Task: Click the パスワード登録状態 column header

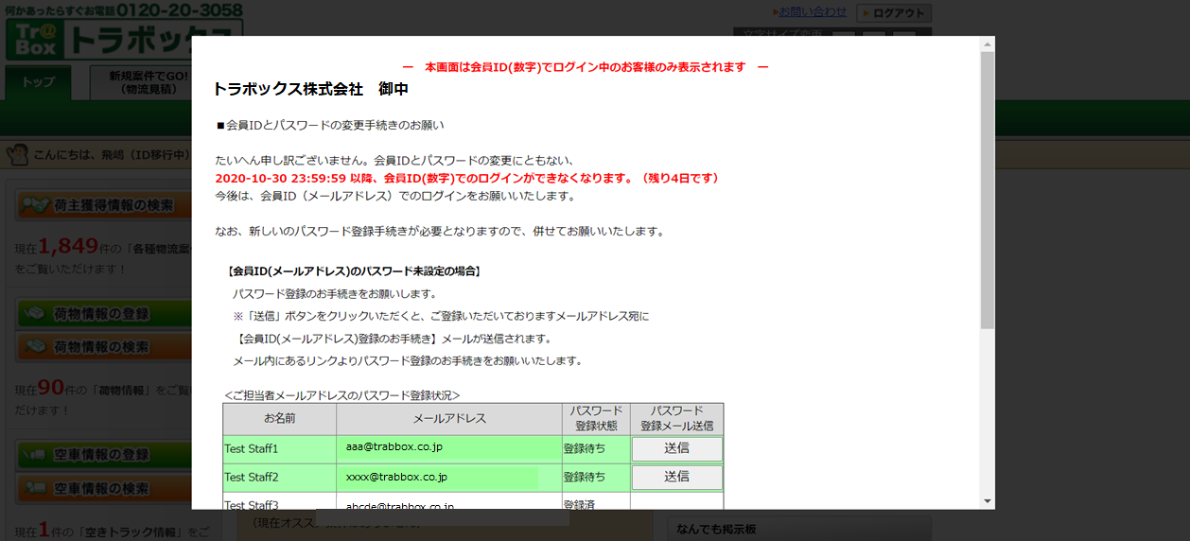Action: point(596,419)
